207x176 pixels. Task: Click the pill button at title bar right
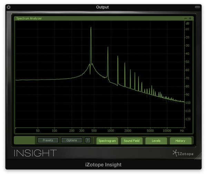pos(197,7)
